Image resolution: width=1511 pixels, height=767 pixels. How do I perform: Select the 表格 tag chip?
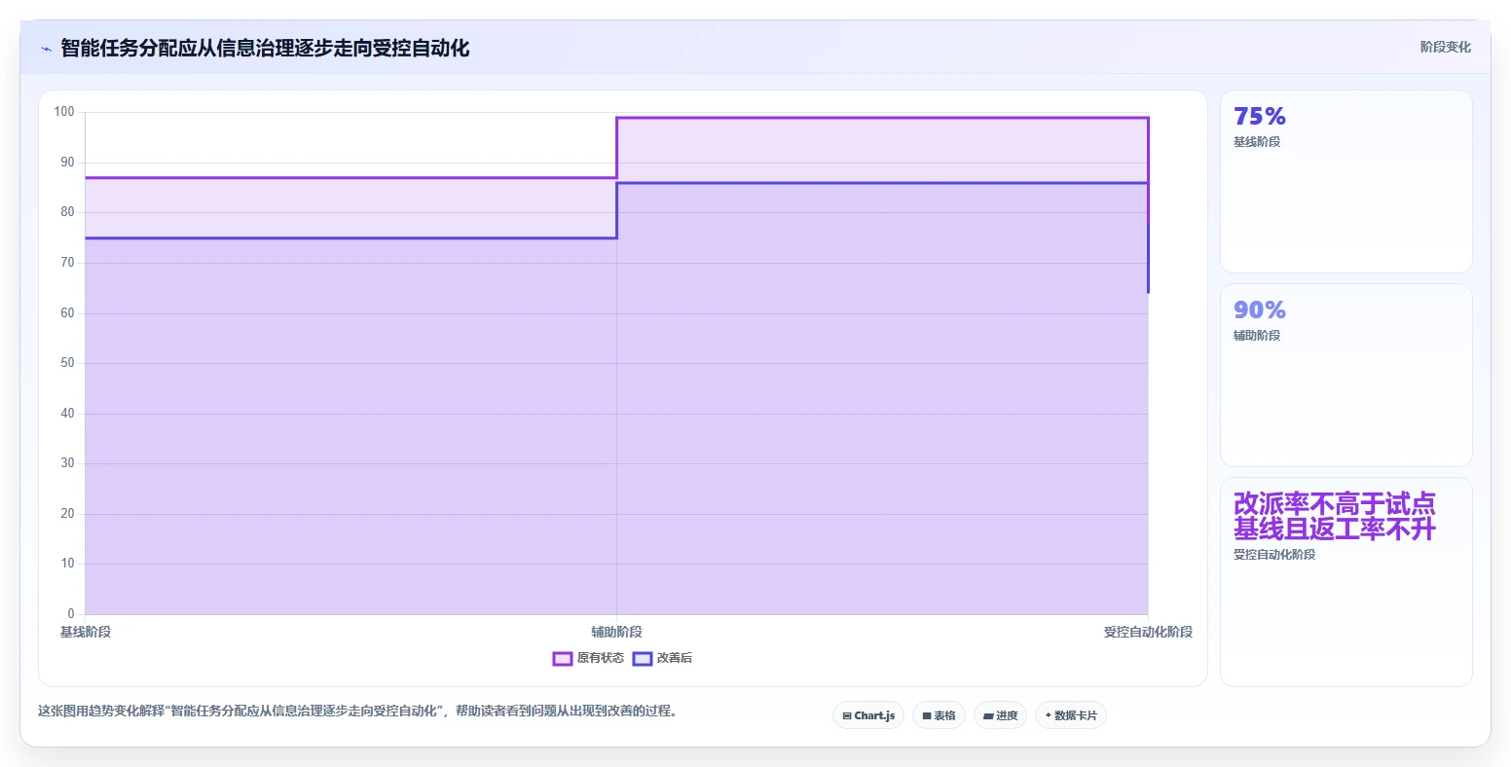940,715
